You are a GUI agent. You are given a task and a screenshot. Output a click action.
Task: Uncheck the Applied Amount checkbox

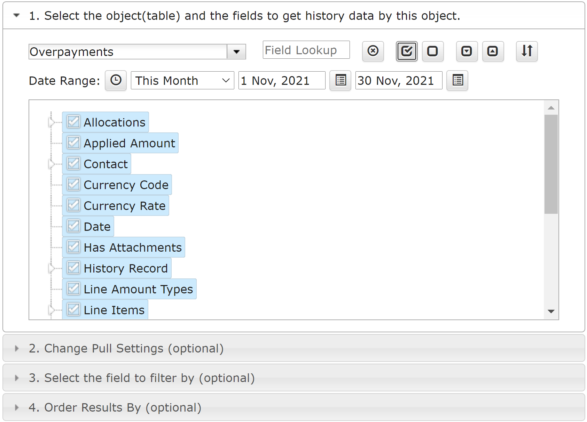click(x=73, y=143)
